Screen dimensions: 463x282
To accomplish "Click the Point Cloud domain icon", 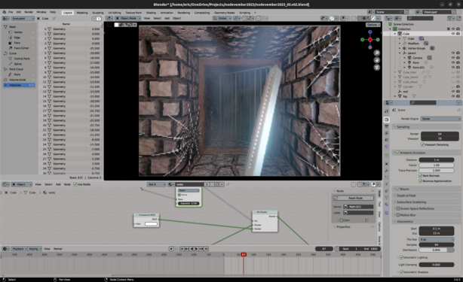I will pyautogui.click(x=5, y=69).
